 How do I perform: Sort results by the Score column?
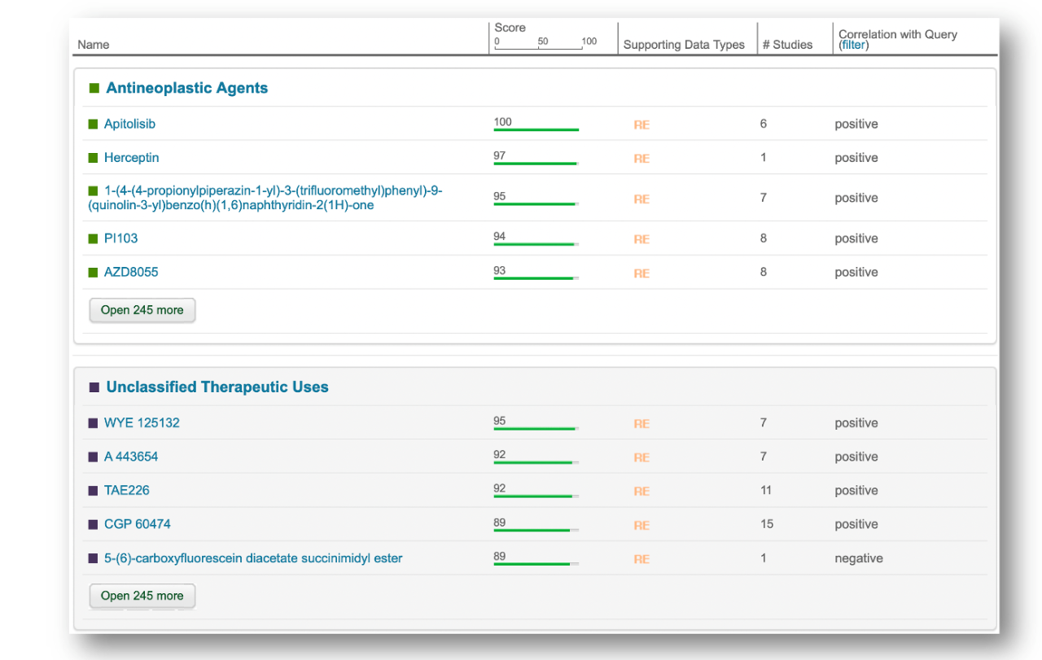tap(510, 27)
